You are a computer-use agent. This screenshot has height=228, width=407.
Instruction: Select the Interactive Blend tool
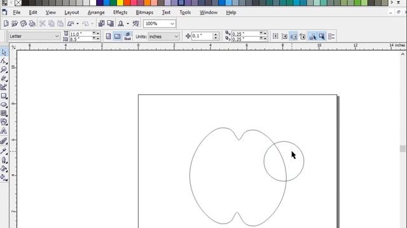click(4, 141)
